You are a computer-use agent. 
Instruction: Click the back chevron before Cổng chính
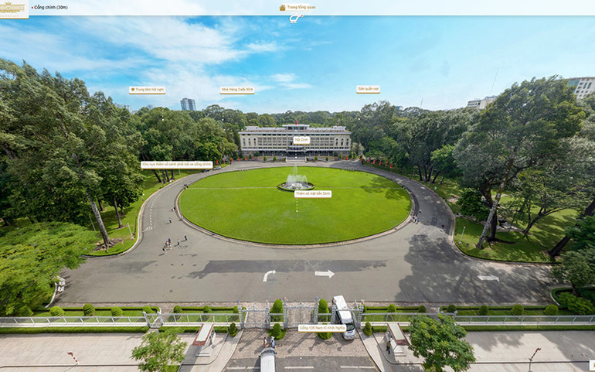[x=32, y=8]
